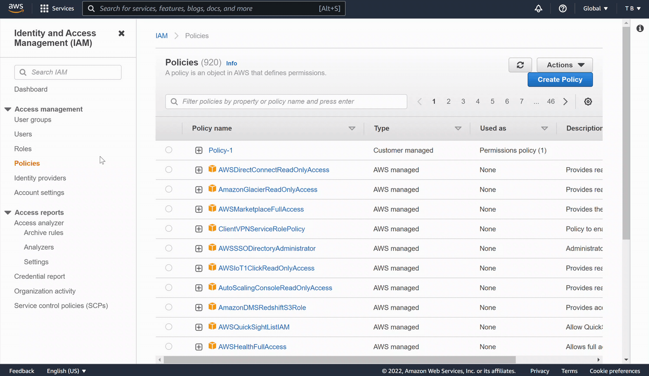The width and height of the screenshot is (649, 376).
Task: Click the Info link next to Policies
Action: tap(231, 63)
